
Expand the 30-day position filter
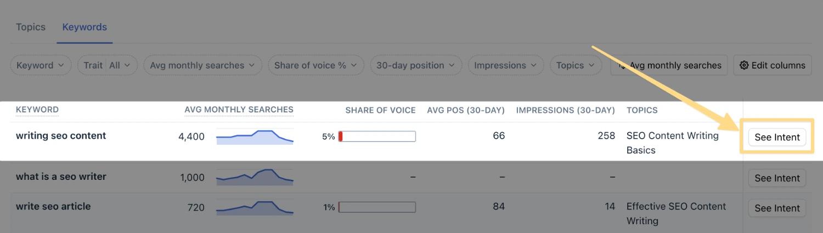(x=415, y=65)
